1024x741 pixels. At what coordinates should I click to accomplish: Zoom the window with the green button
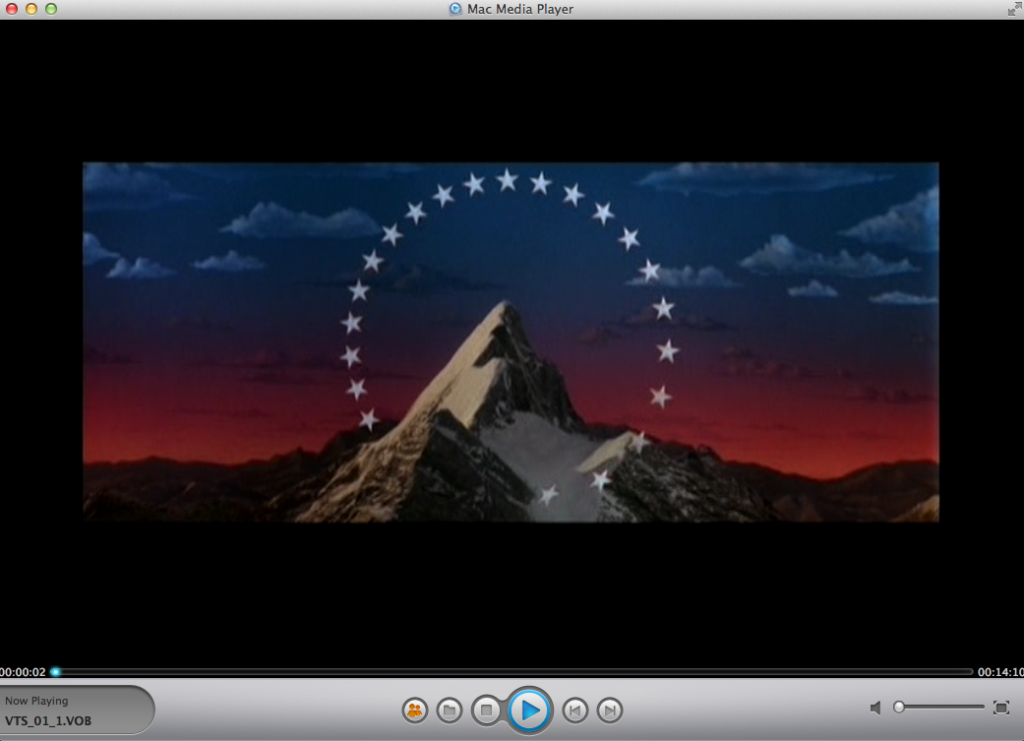[51, 9]
